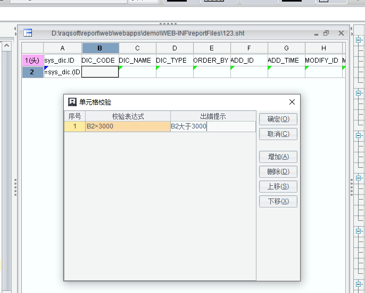Select column A header
The height and width of the screenshot is (293, 365).
62,48
